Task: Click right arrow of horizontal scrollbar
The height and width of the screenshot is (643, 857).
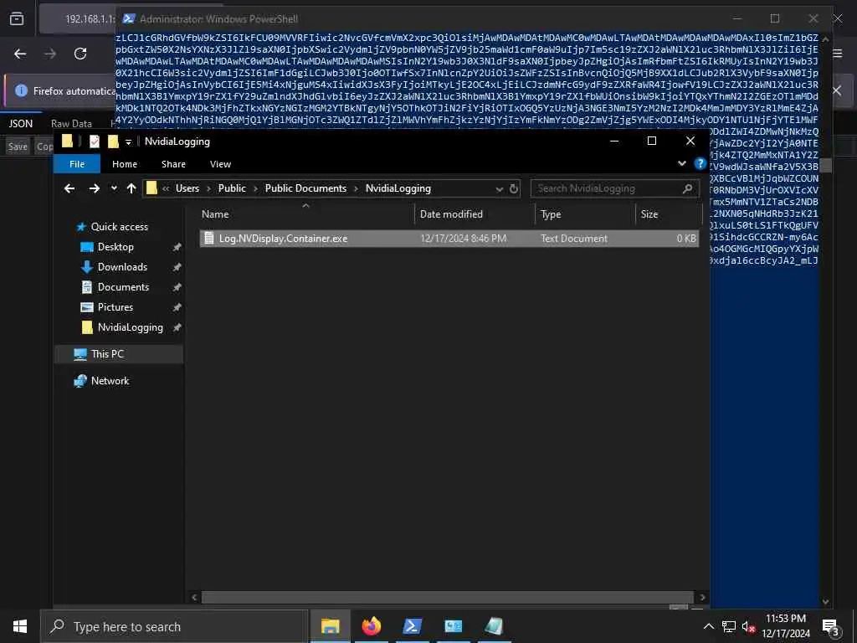Action: 702,598
